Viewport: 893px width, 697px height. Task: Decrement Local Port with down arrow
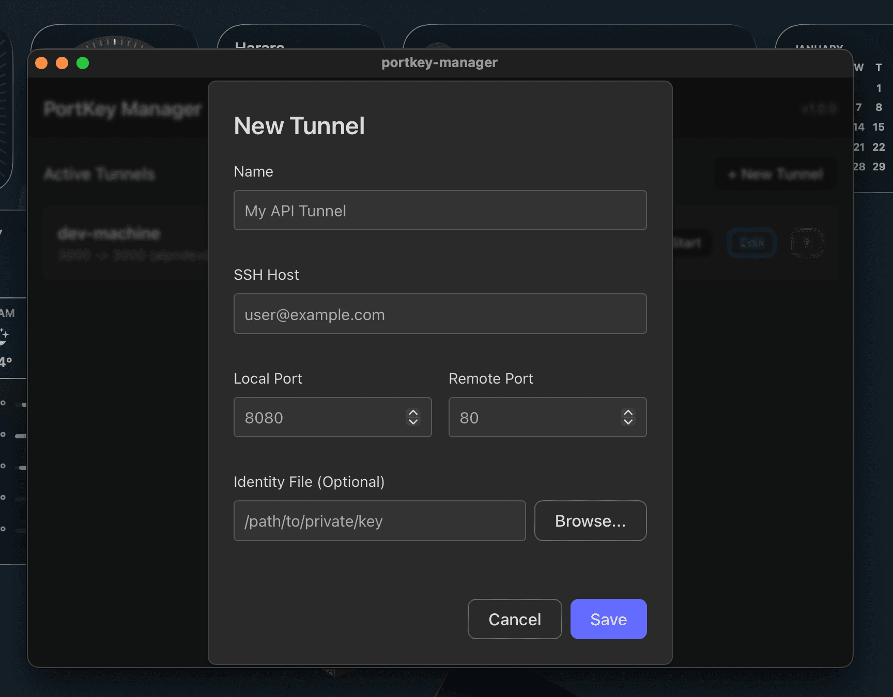click(x=413, y=422)
